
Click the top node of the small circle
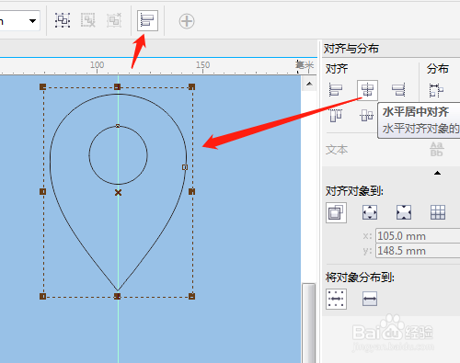click(118, 126)
